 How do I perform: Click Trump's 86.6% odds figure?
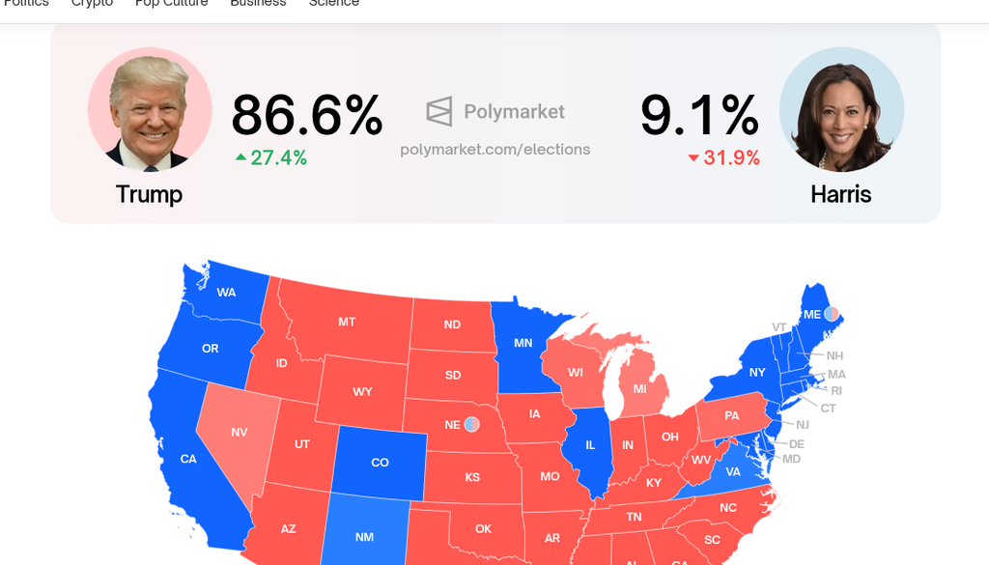(x=307, y=115)
